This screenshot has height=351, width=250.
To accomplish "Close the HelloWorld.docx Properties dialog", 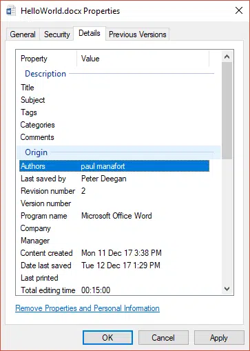I will tap(239, 10).
